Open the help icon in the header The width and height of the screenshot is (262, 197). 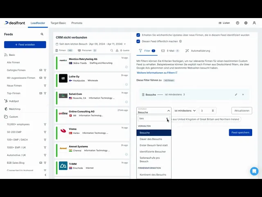click(x=237, y=23)
